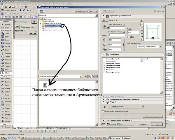Expand '2D-представление' parameter group
This screenshot has height=140, width=175.
tap(104, 65)
